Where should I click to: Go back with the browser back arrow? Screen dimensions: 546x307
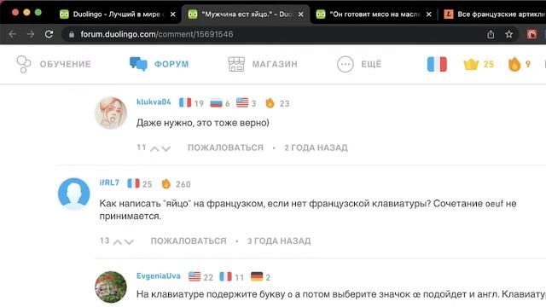(x=13, y=34)
